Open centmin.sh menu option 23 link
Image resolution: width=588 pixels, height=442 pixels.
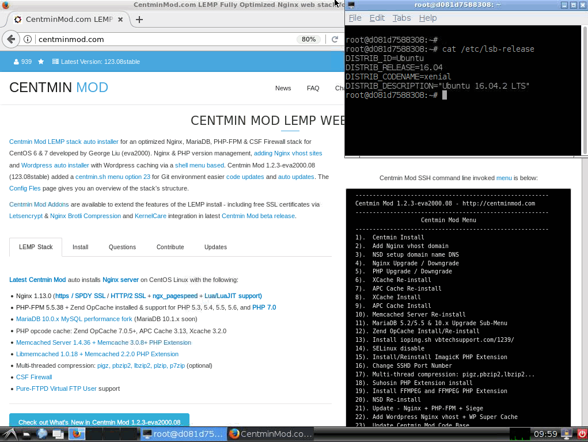113,177
